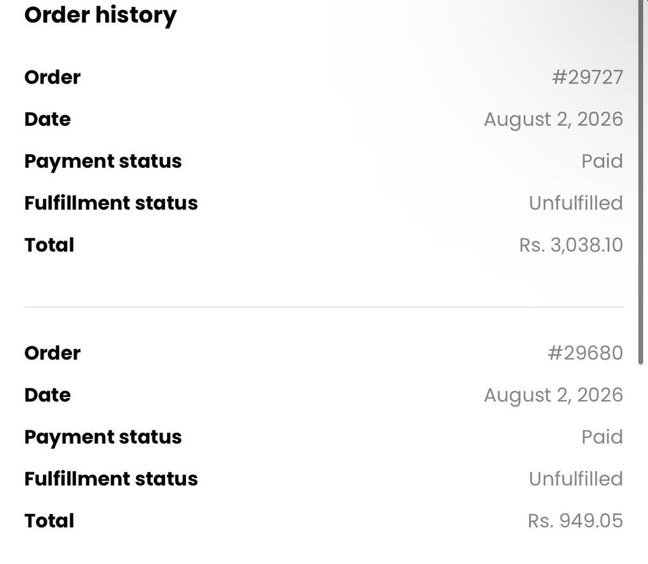Click the first Total label
The height and width of the screenshot is (564, 648).
(49, 245)
